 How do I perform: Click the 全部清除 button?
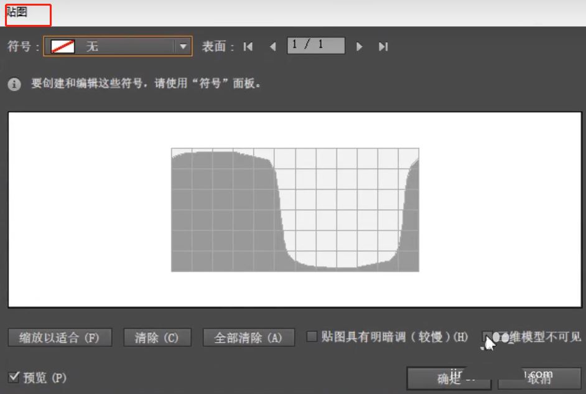click(x=248, y=337)
